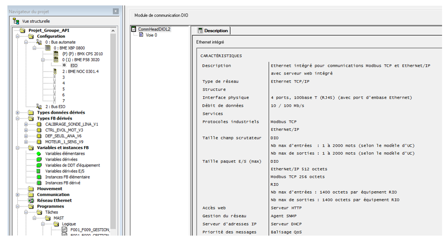Click the Vue structurelle view icon

pos(16,22)
